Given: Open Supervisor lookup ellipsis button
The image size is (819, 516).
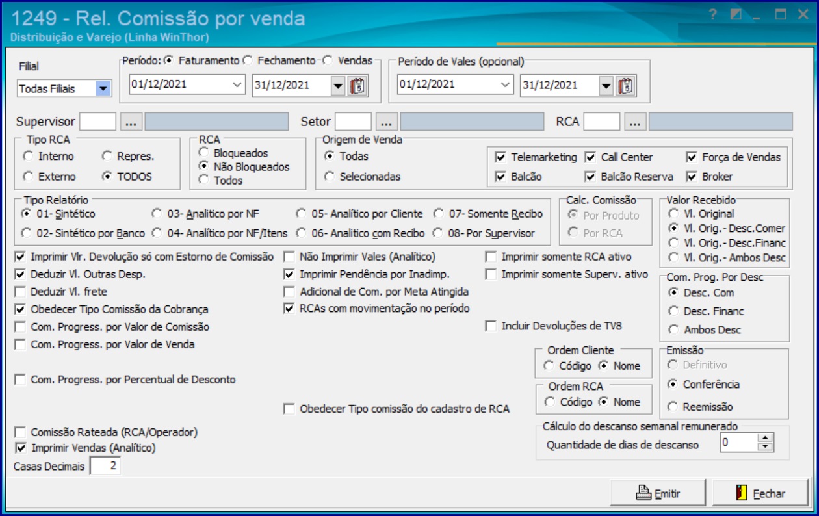Looking at the screenshot, I should click(131, 122).
